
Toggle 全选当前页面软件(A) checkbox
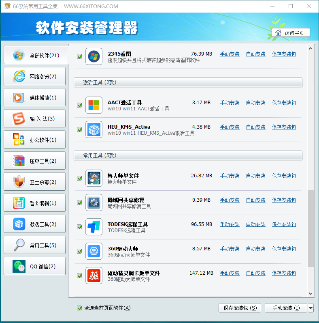[x=79, y=308]
